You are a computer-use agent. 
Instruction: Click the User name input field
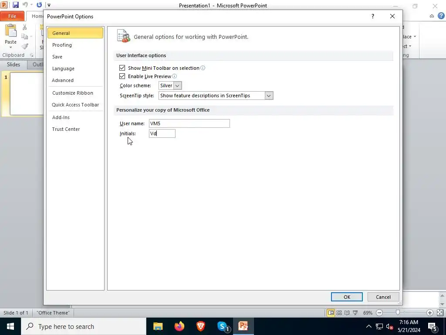pos(189,123)
